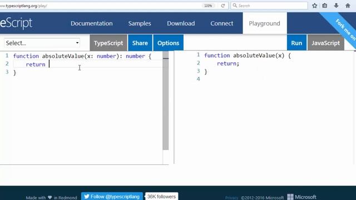Select the JavaScript output tab
Viewport: 356px width, 200px height.
(326, 43)
